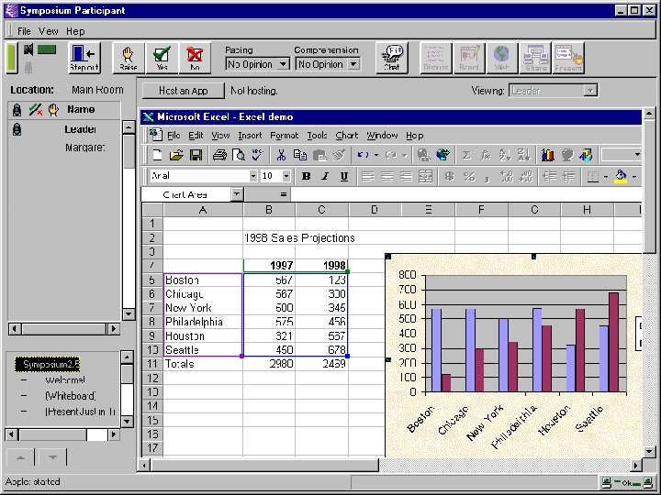Viewport: 661px width, 495px height.
Task: Select Leader in participant list
Action: point(80,129)
